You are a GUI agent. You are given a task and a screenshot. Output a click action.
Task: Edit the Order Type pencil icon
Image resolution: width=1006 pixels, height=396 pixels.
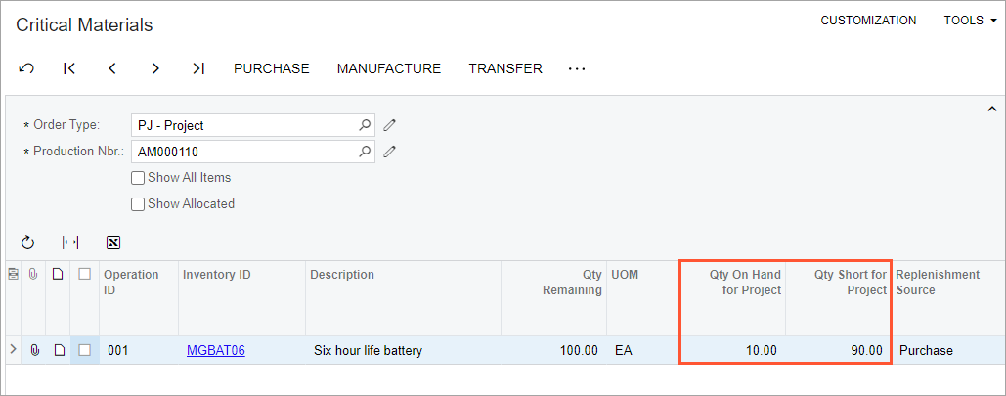point(390,125)
